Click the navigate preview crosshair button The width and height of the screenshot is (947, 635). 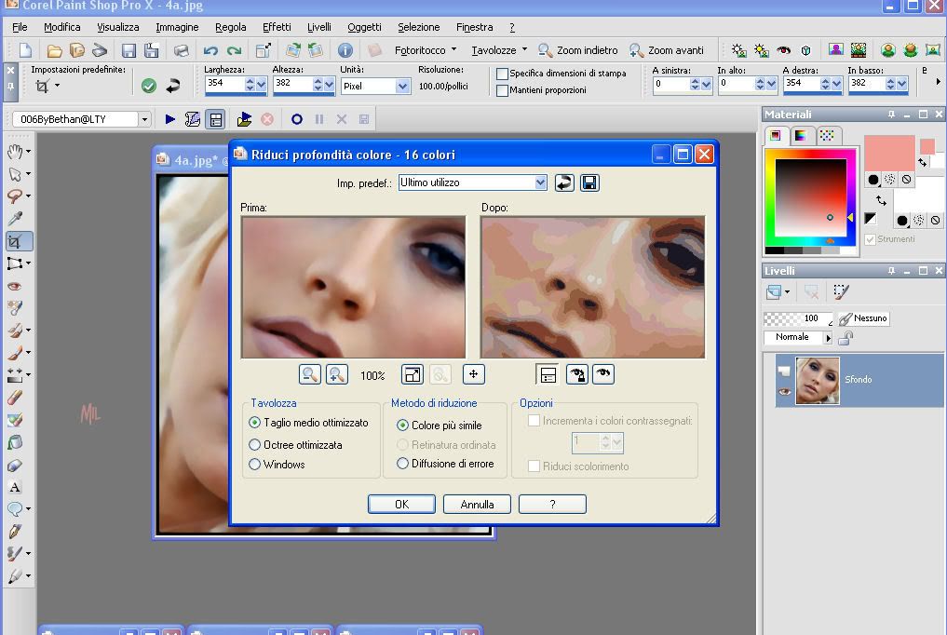[x=473, y=374]
